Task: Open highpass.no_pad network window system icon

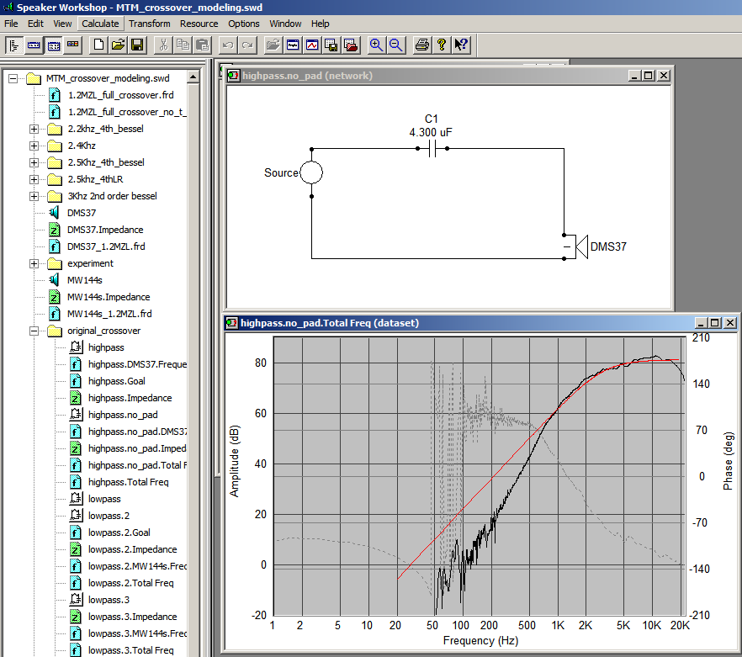Action: (x=233, y=76)
